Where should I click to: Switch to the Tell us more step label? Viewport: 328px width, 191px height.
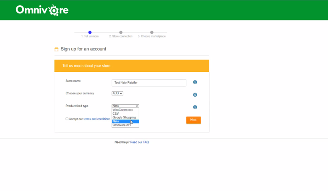pos(90,36)
